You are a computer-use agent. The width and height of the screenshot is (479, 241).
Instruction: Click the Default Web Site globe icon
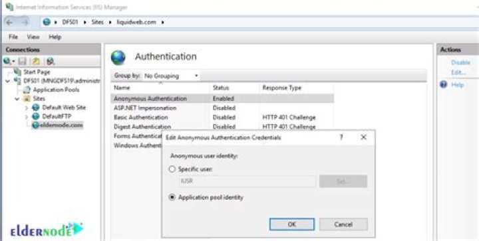pos(36,108)
